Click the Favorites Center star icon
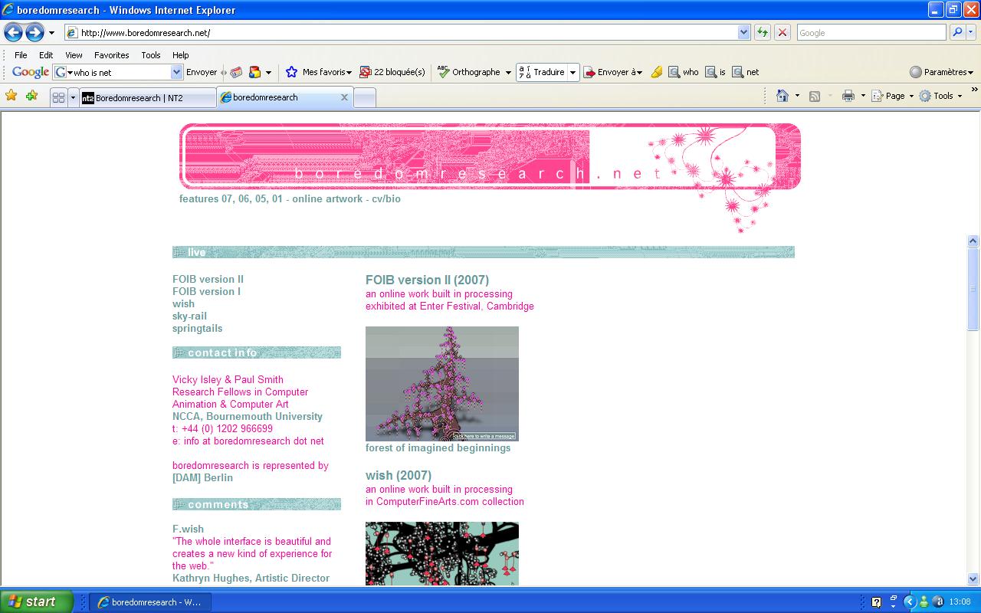981x613 pixels. [11, 96]
